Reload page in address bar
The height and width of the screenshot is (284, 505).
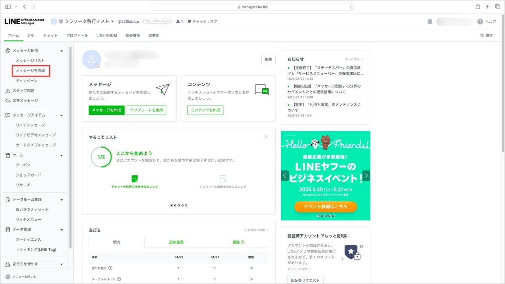pos(351,7)
